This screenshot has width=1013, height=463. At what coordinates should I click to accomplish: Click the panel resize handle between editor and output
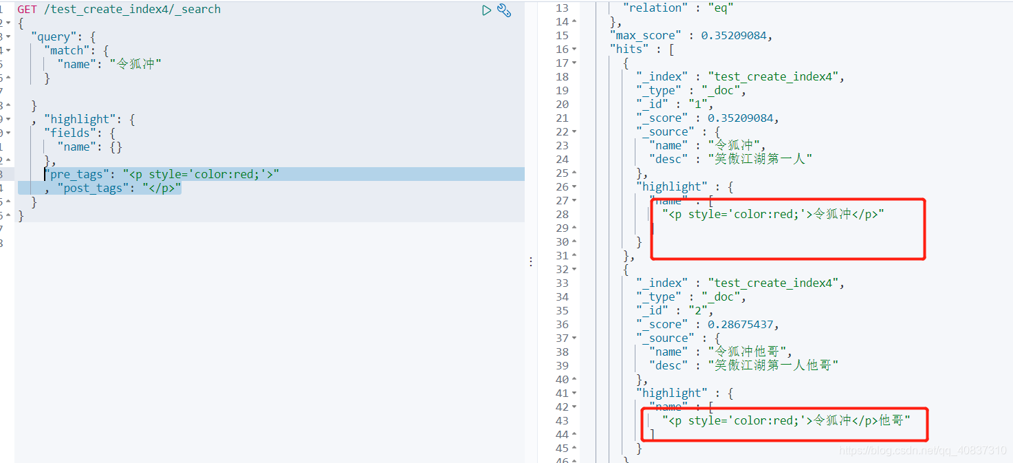click(530, 262)
